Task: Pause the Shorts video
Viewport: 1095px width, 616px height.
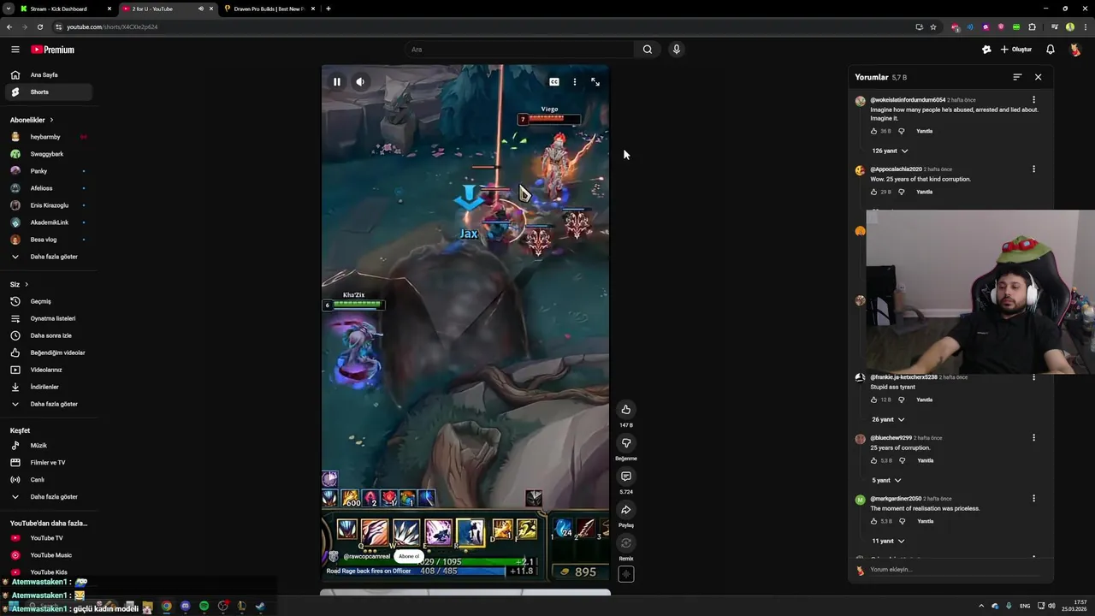Action: [337, 82]
